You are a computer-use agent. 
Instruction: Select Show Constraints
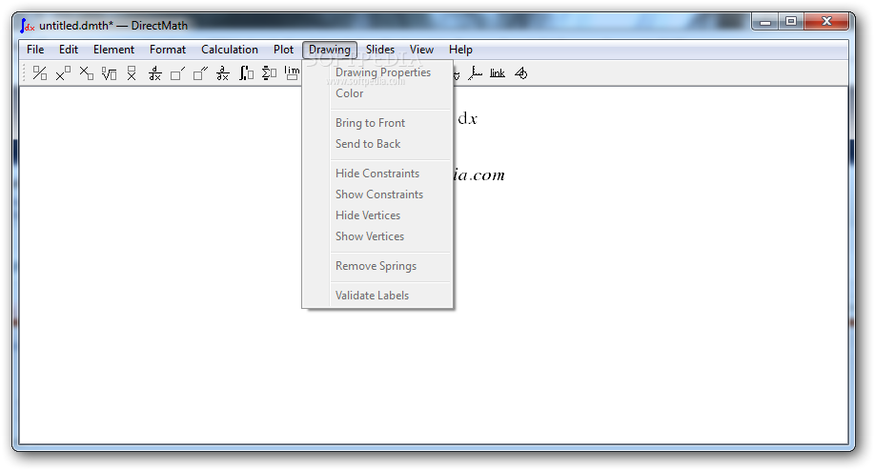coord(377,195)
